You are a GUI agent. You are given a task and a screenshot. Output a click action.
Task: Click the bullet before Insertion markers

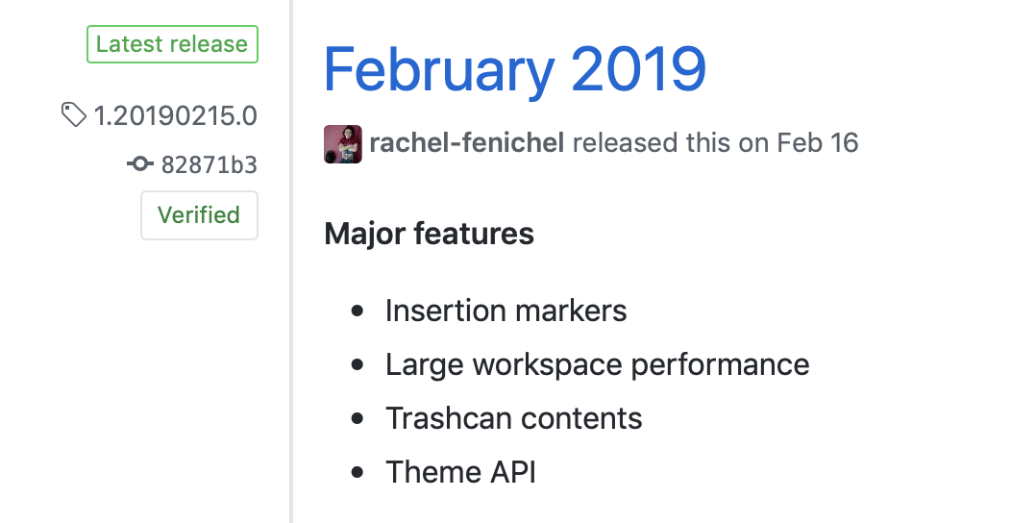tap(358, 311)
